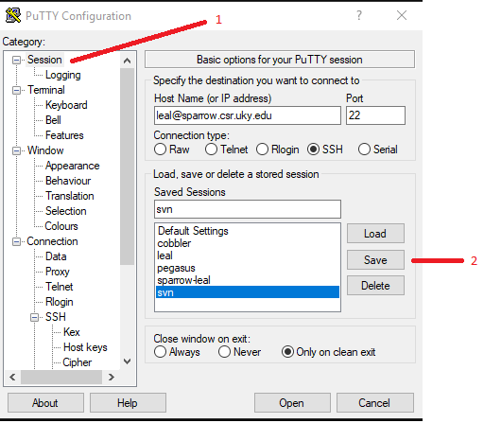Select the svn saved session in the list
This screenshot has height=423, width=484.
click(248, 292)
